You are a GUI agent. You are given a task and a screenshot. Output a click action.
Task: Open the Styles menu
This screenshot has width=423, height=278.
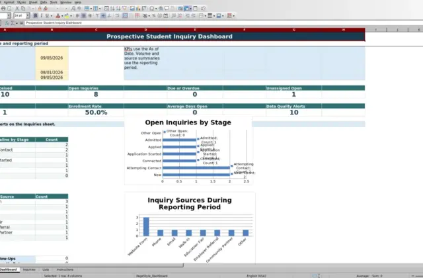(21, 2)
